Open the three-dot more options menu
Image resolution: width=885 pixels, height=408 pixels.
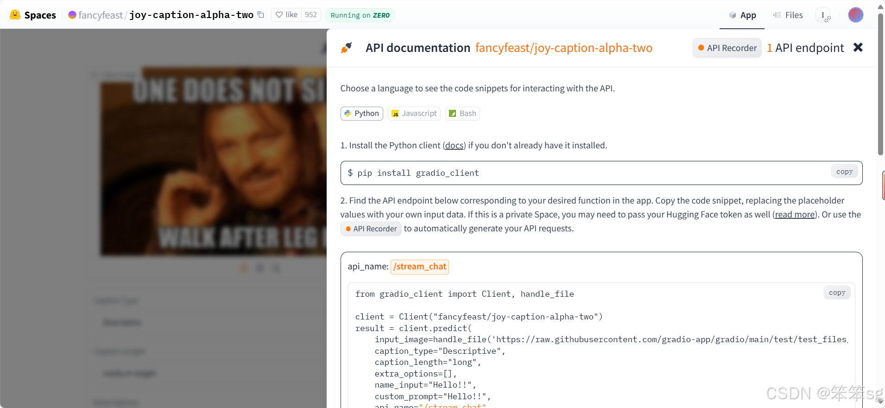pyautogui.click(x=823, y=15)
